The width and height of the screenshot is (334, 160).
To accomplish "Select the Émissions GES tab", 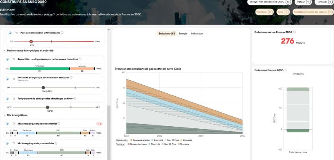I will [x=167, y=34].
